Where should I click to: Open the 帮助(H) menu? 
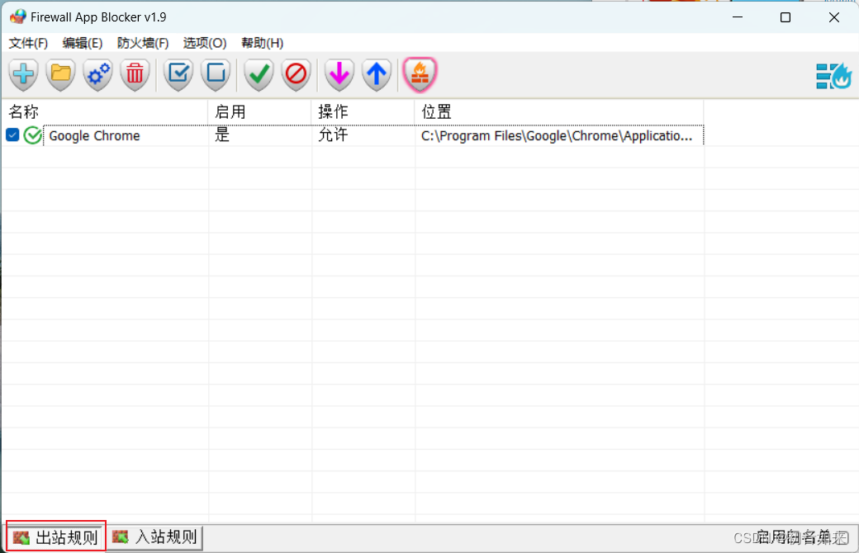(x=262, y=43)
